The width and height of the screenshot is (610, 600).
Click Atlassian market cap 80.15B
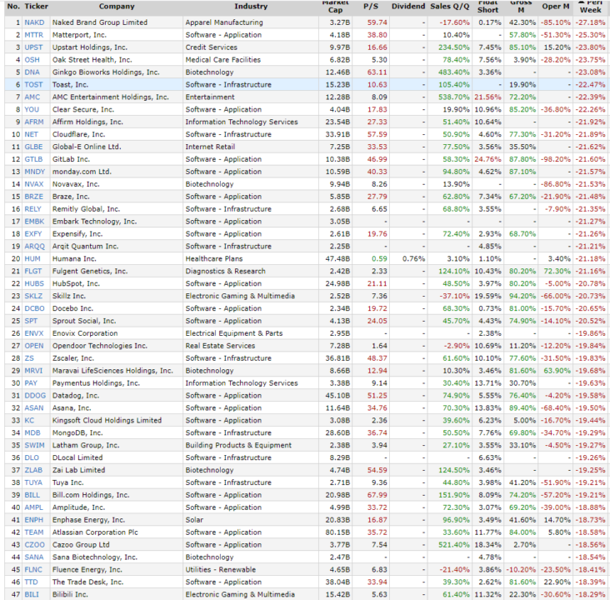point(337,533)
